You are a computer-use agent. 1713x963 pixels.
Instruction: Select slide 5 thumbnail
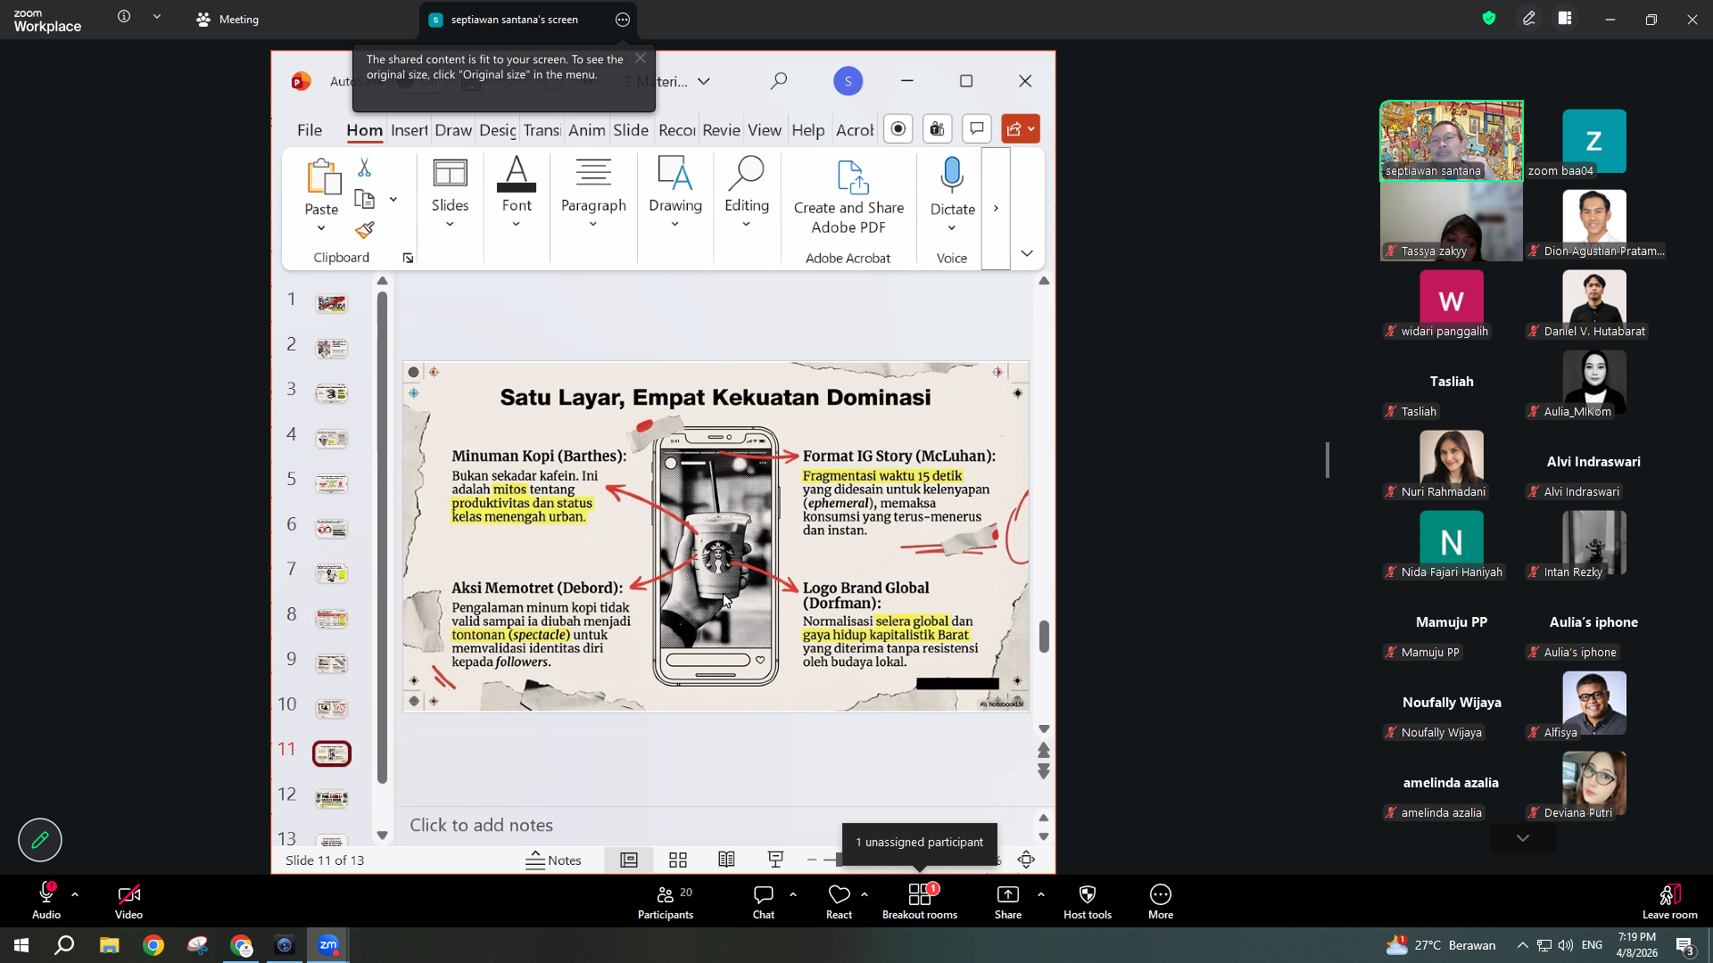point(331,483)
